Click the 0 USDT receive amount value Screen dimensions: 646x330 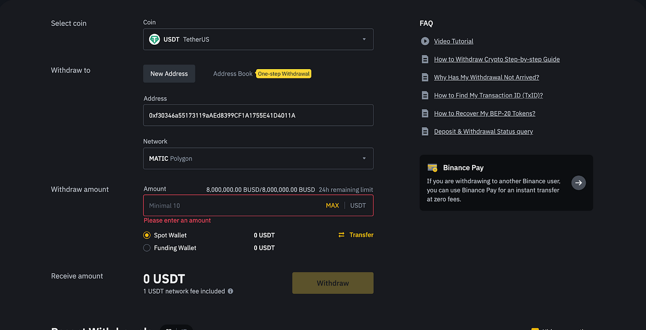(164, 279)
